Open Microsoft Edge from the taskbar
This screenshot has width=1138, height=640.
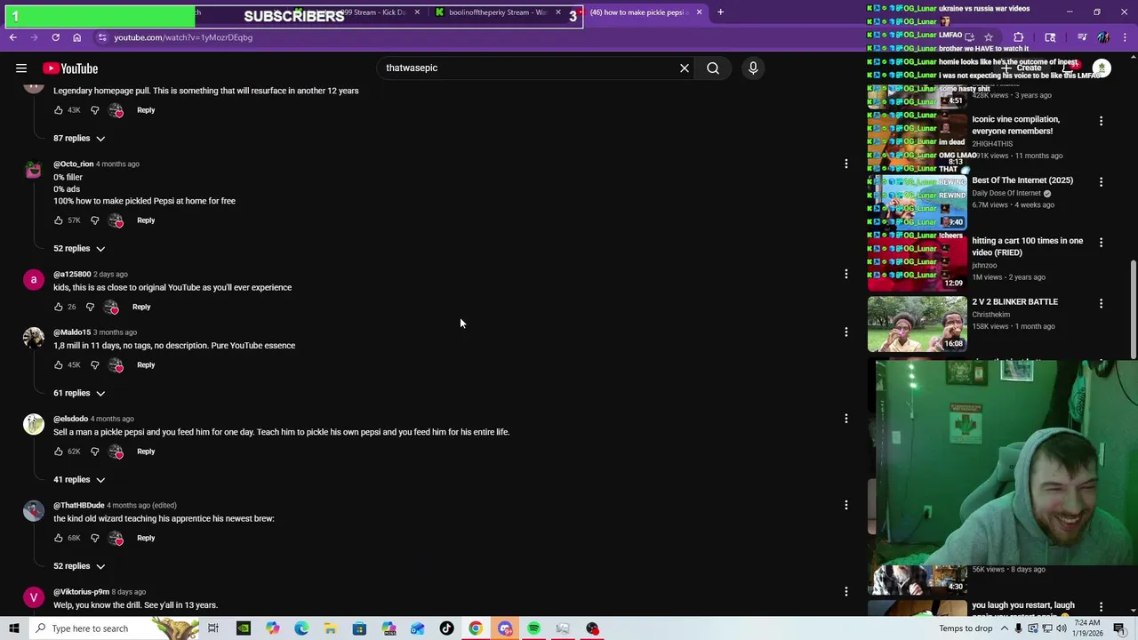pos(301,628)
